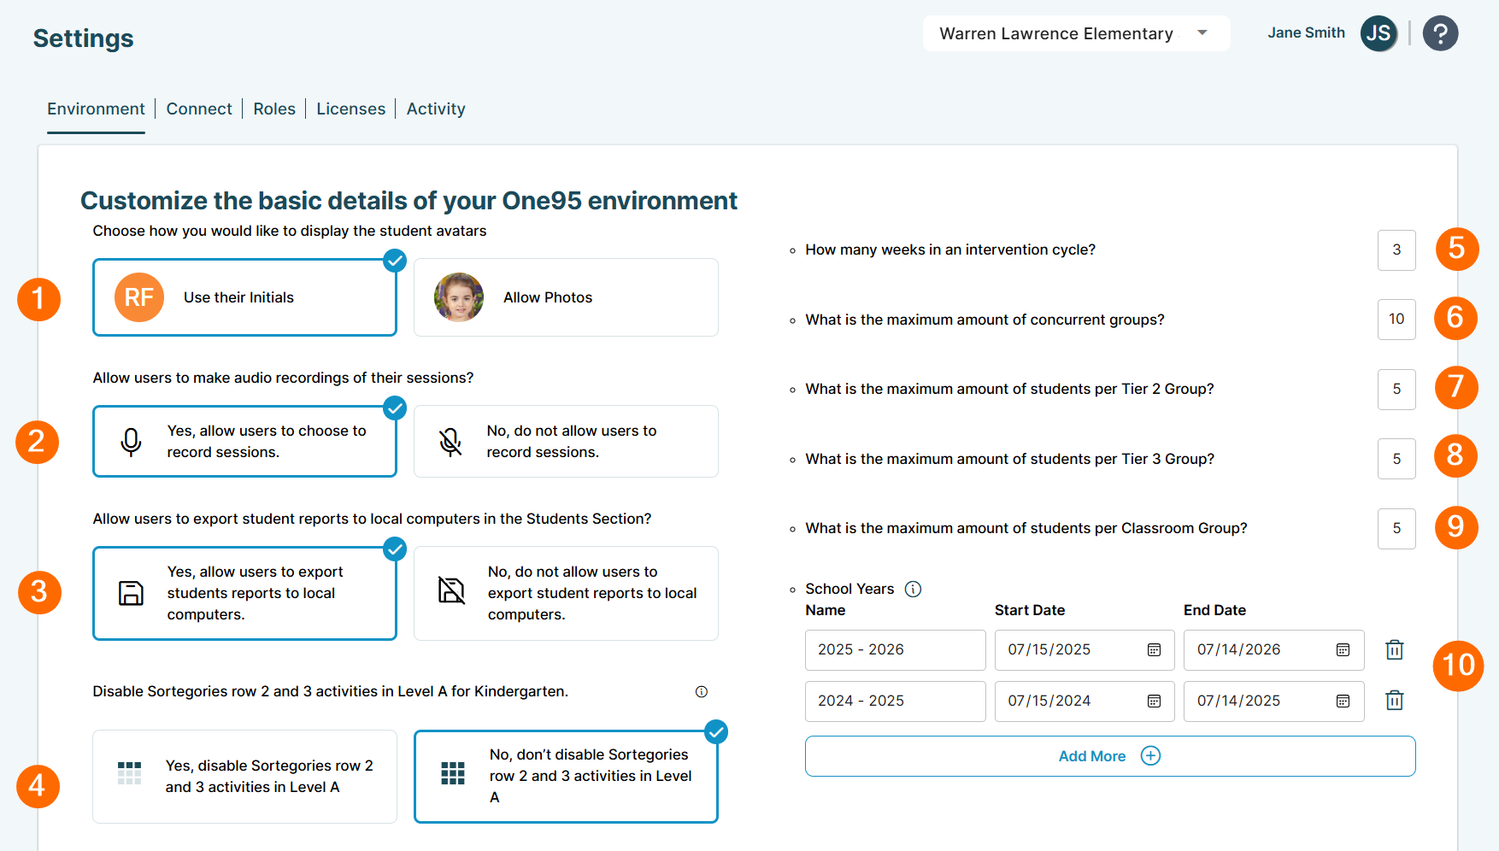1499x851 pixels.
Task: Edit the 2024 - 2025 name field
Action: tap(895, 701)
